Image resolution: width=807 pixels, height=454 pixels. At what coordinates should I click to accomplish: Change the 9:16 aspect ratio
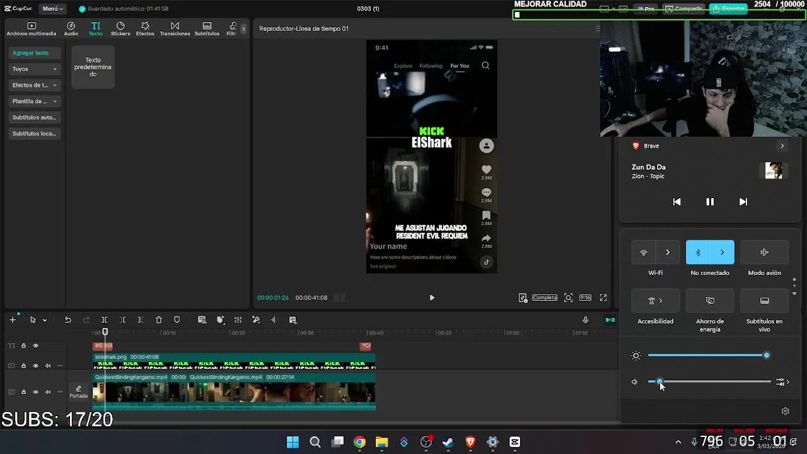585,298
